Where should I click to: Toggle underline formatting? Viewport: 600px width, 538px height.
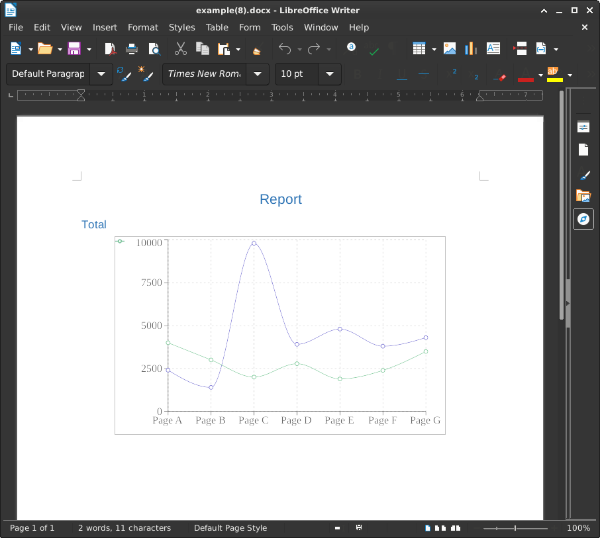tap(402, 74)
